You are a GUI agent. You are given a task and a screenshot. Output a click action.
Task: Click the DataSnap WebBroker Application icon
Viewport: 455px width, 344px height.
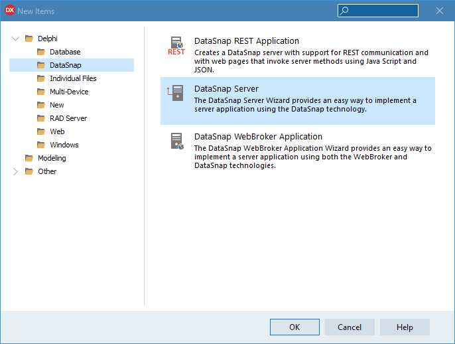click(x=177, y=141)
